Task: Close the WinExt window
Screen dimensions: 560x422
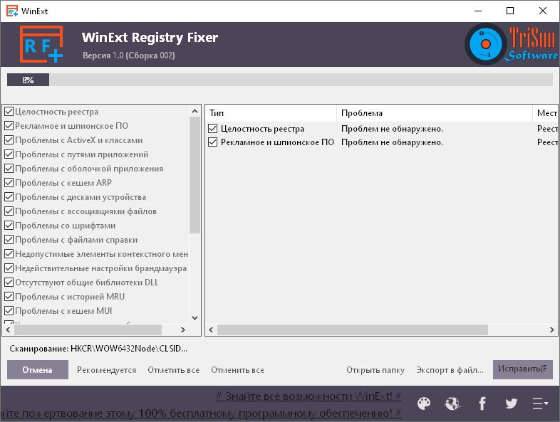Action: (x=543, y=11)
